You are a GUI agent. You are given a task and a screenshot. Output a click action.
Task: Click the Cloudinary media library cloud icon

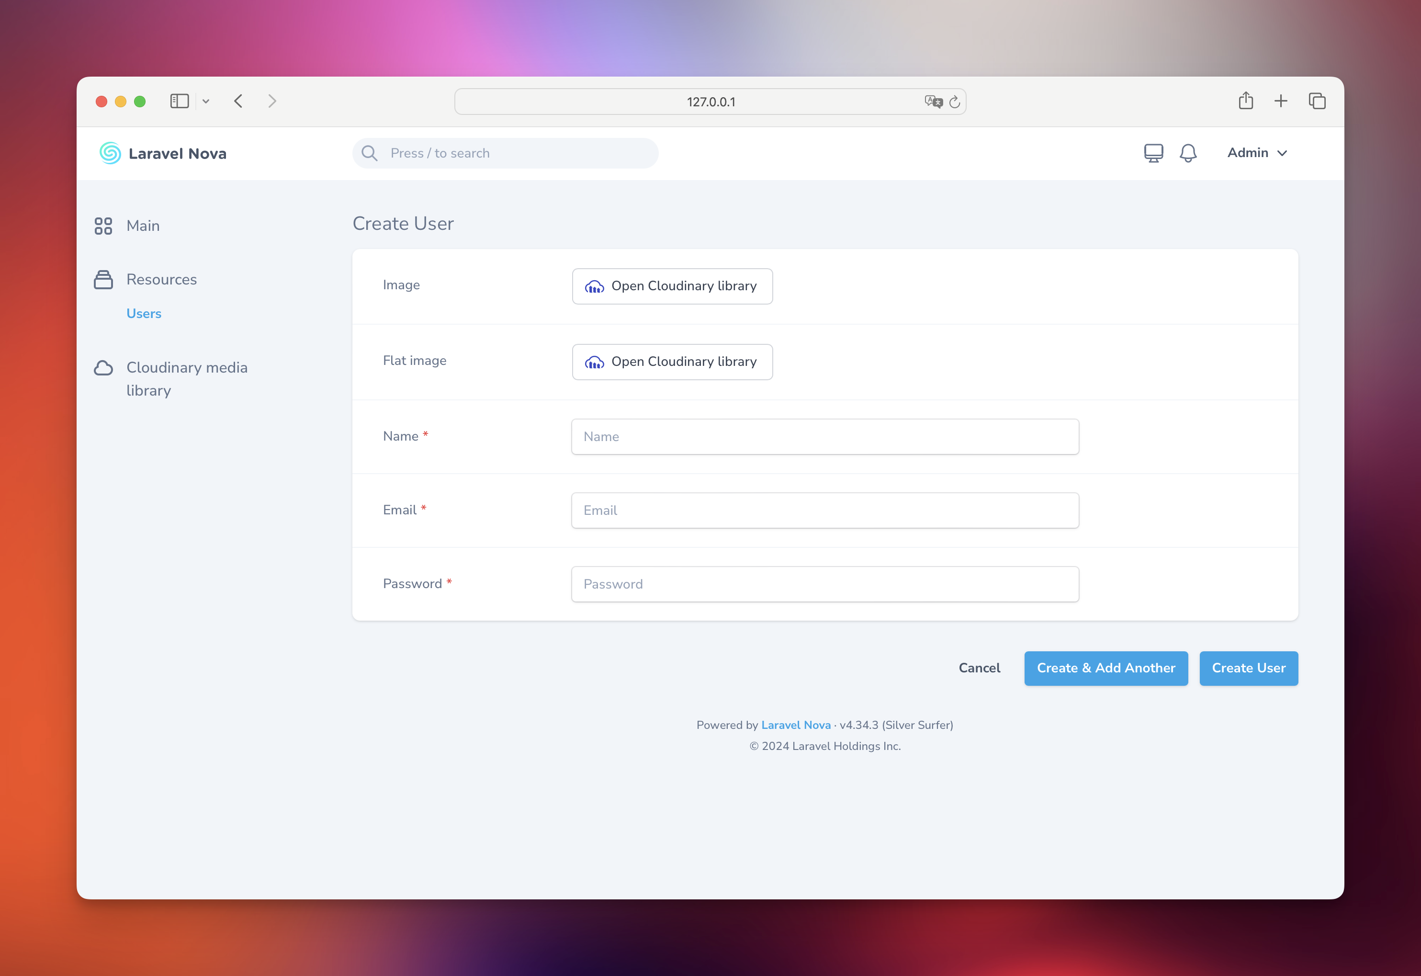pos(105,368)
